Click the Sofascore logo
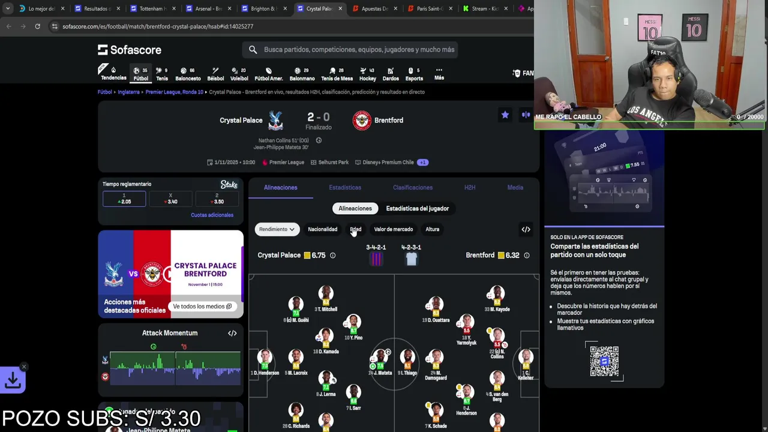The height and width of the screenshot is (432, 768). tap(130, 50)
